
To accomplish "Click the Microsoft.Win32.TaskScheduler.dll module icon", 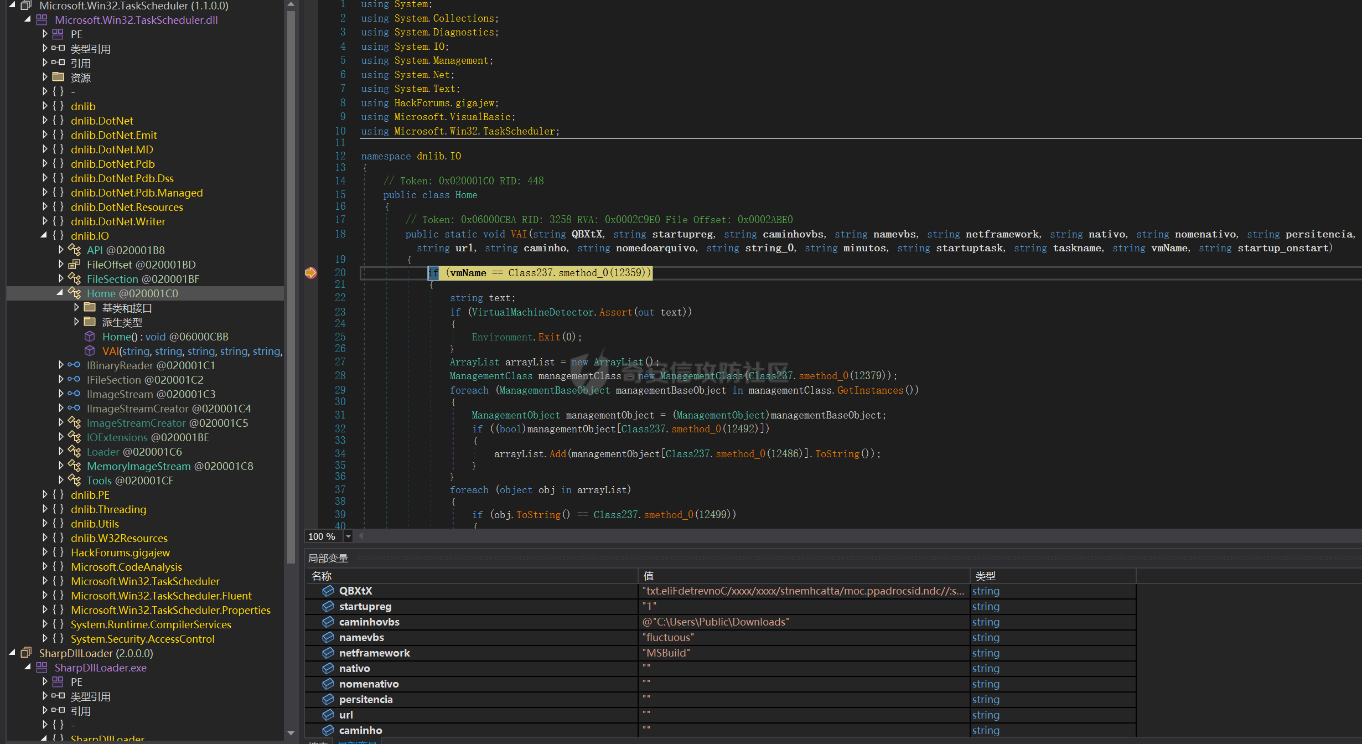I will tap(42, 20).
